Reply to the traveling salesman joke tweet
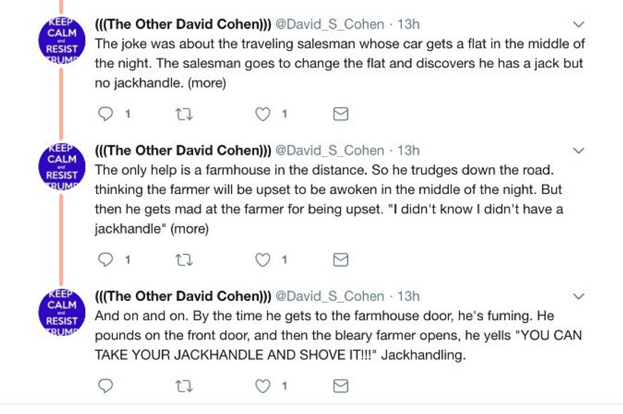This screenshot has width=623, height=414. pyautogui.click(x=106, y=114)
